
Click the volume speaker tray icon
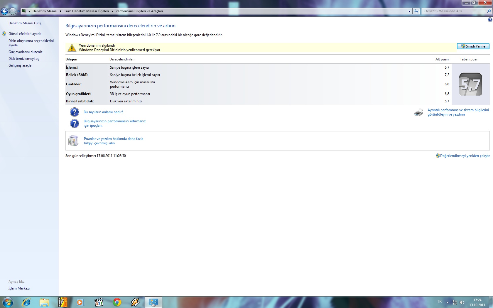point(462,302)
